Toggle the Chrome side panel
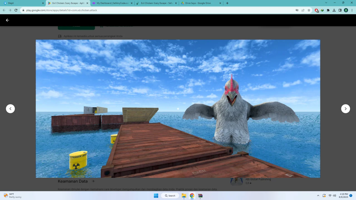 (x=340, y=10)
